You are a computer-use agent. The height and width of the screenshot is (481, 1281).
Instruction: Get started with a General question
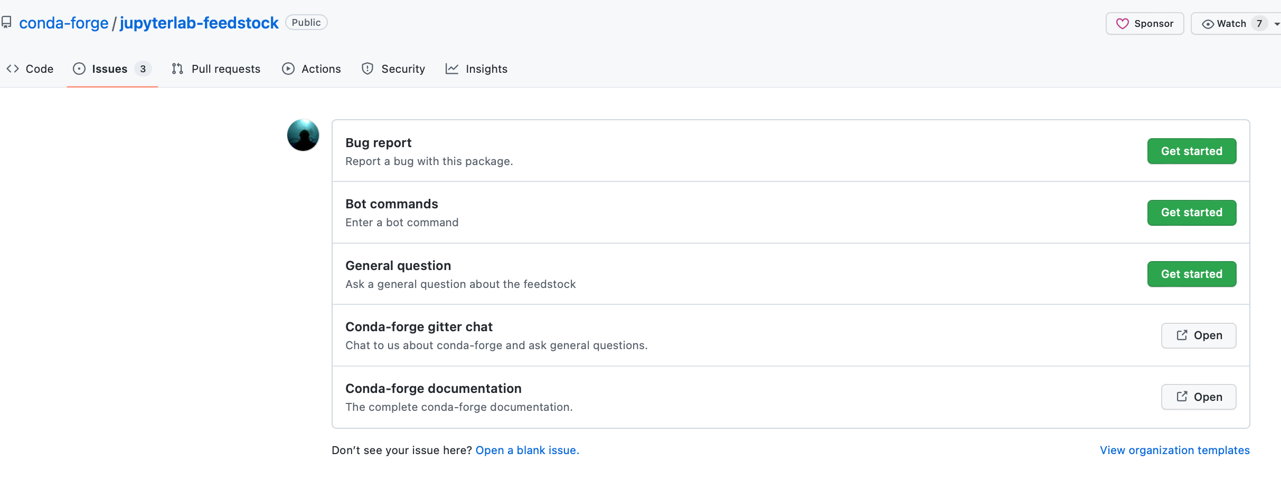[x=1191, y=274]
